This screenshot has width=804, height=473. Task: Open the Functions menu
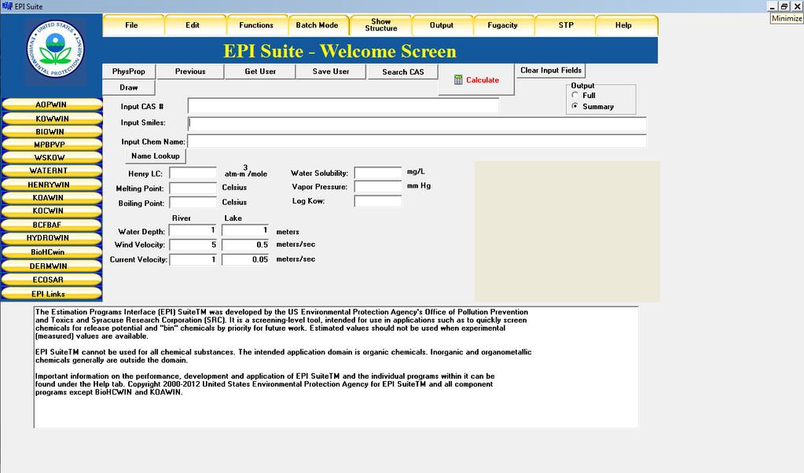[256, 25]
